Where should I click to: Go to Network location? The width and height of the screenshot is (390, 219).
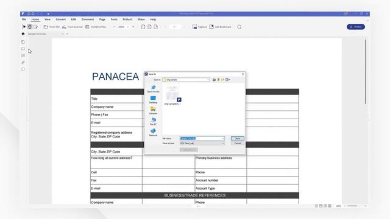(x=153, y=133)
